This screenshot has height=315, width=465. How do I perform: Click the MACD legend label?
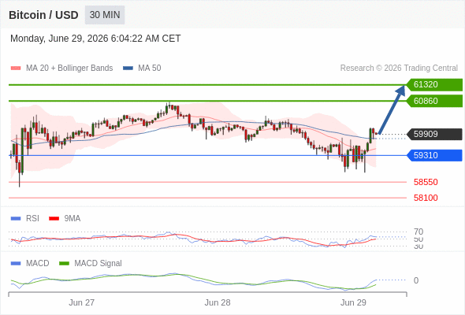38,264
